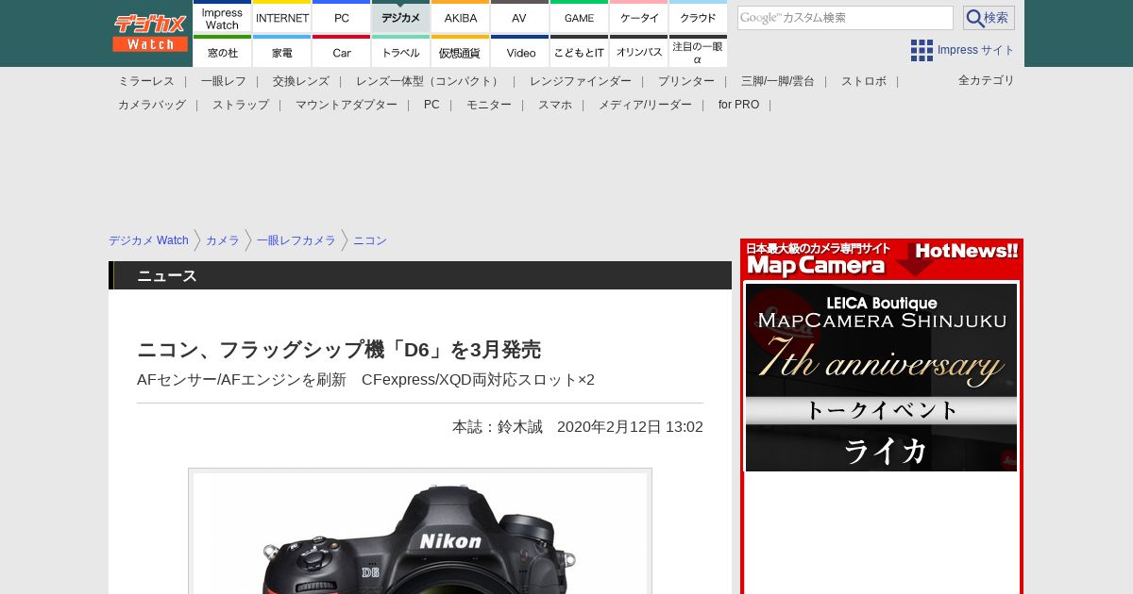Open the 三脚/一脚/雲台 category
Image resolution: width=1133 pixels, height=594 pixels.
(x=778, y=81)
